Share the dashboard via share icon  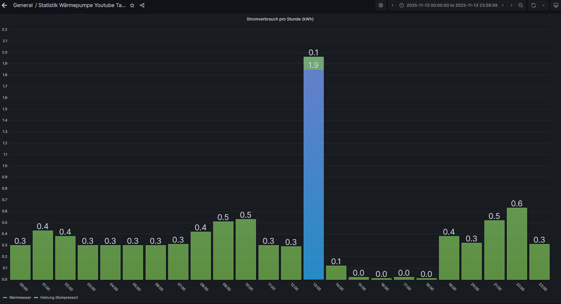click(x=142, y=5)
